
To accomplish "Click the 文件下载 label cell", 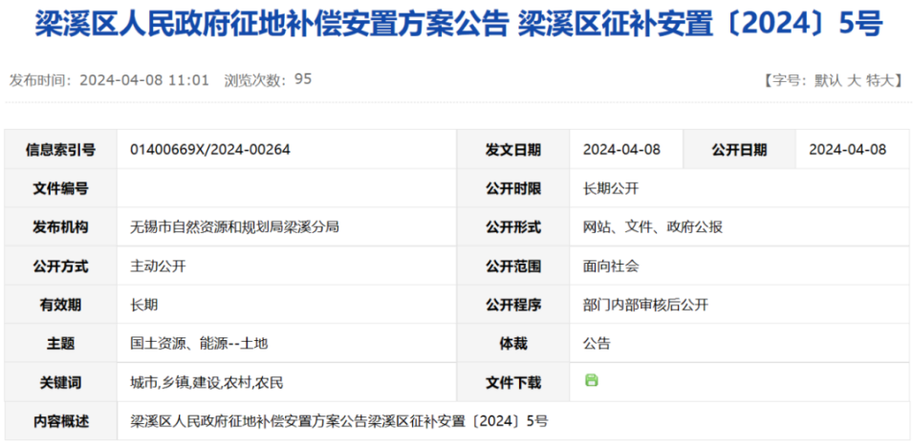I will [x=513, y=382].
